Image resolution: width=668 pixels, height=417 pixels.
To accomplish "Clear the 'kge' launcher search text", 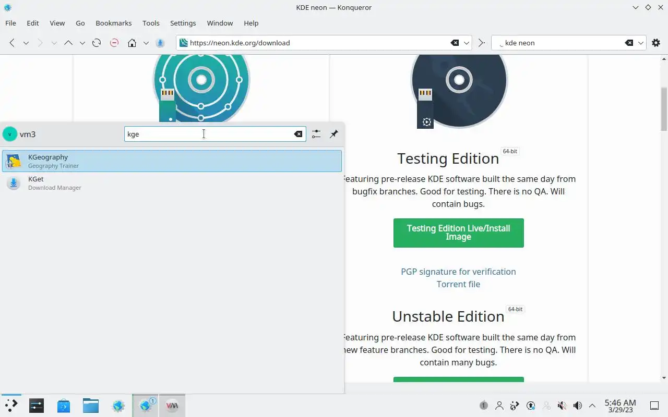I will pyautogui.click(x=298, y=134).
